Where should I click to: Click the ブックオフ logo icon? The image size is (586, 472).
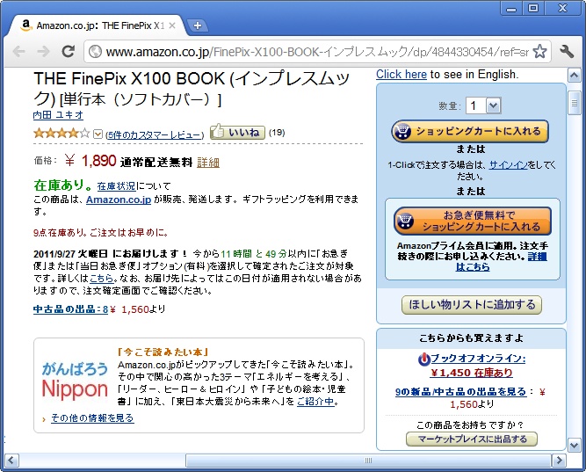tap(424, 359)
